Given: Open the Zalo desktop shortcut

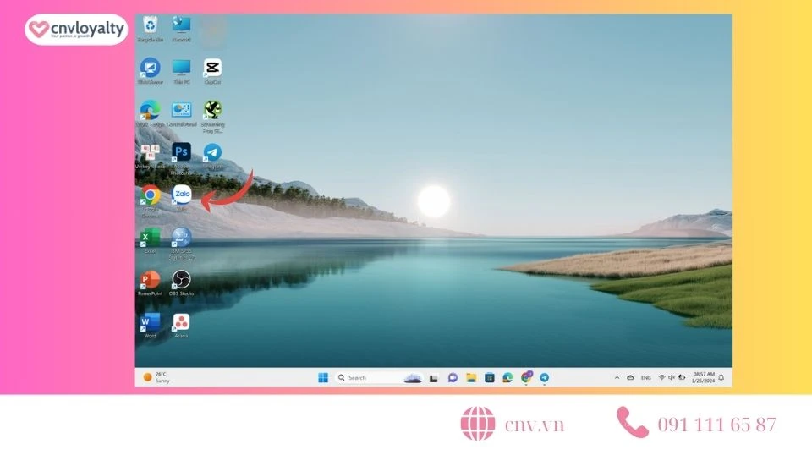Looking at the screenshot, I should tap(181, 195).
